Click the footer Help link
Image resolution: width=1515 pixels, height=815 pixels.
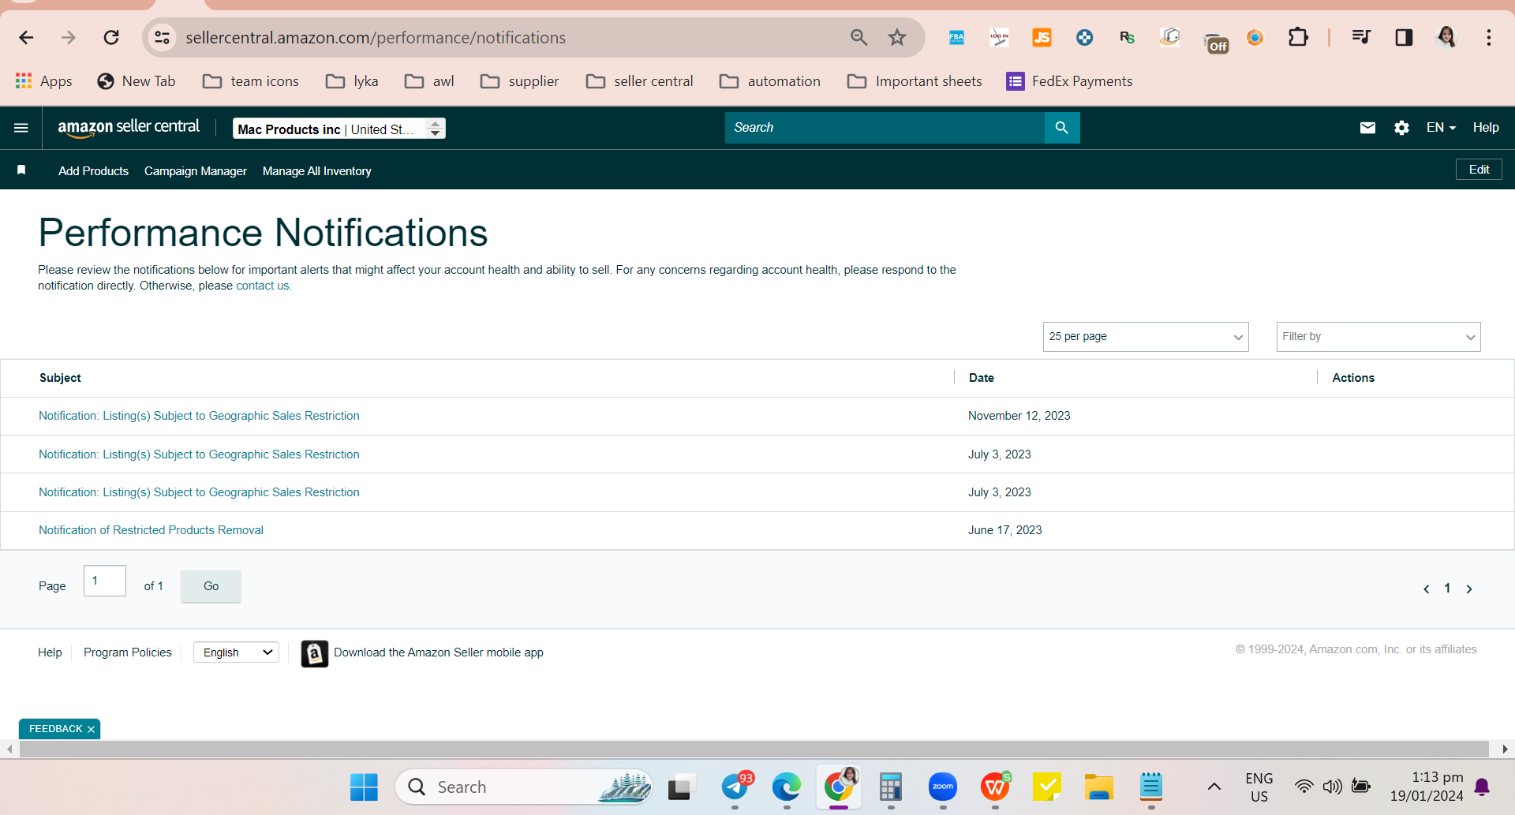click(50, 652)
